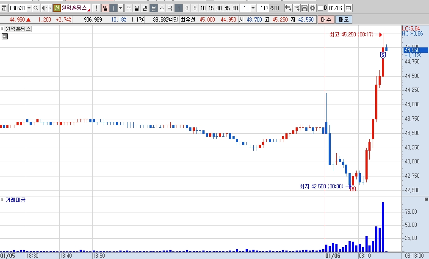The image size is (429, 259).
Task: Select the 5 minute interval tab
Action: click(x=195, y=8)
